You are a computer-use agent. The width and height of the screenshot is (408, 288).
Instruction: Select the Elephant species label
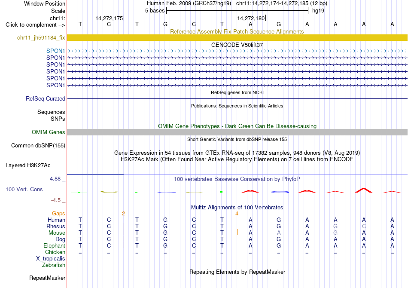coord(54,246)
